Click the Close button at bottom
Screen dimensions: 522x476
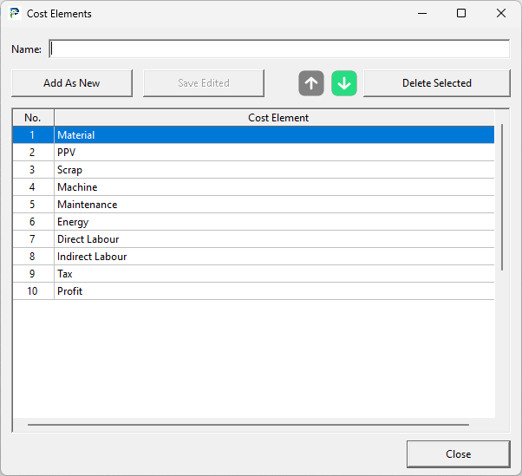(x=458, y=454)
